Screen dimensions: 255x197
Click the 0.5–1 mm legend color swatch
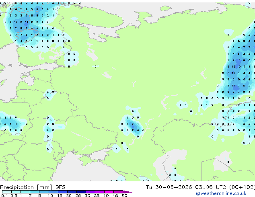point(16,192)
